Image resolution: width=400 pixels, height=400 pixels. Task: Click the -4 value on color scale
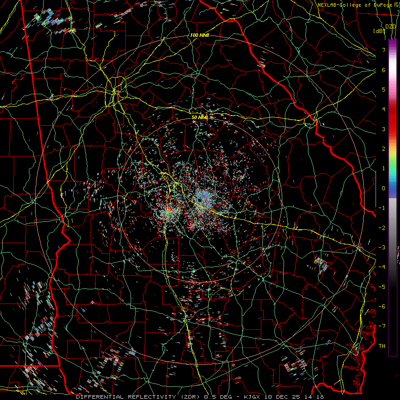[382, 267]
